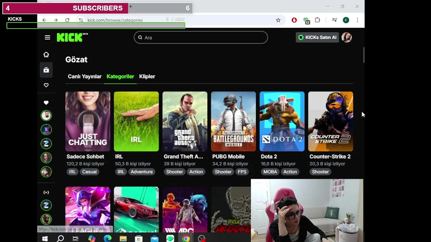Click the Gözat heading
Image resolution: width=431 pixels, height=242 pixels.
tap(76, 59)
